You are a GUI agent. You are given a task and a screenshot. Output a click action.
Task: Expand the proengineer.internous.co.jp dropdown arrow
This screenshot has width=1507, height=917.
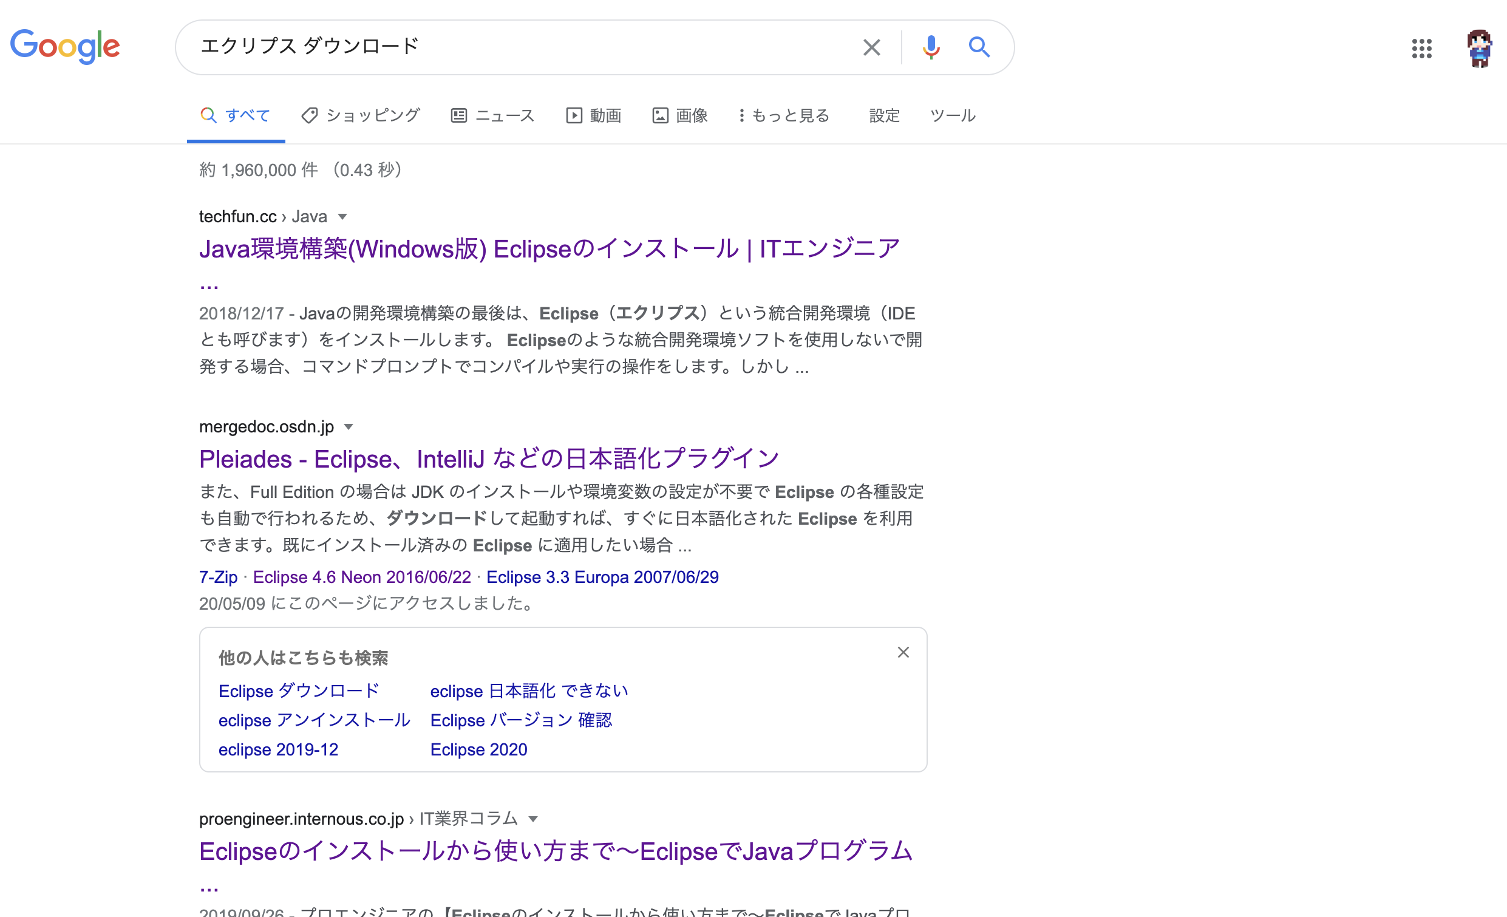(532, 819)
